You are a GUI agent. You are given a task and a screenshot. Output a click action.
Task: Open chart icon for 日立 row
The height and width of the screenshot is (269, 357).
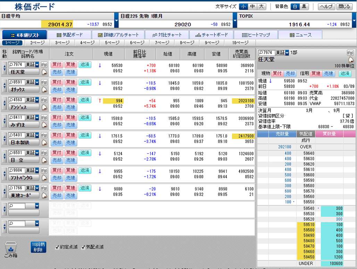[44, 153]
